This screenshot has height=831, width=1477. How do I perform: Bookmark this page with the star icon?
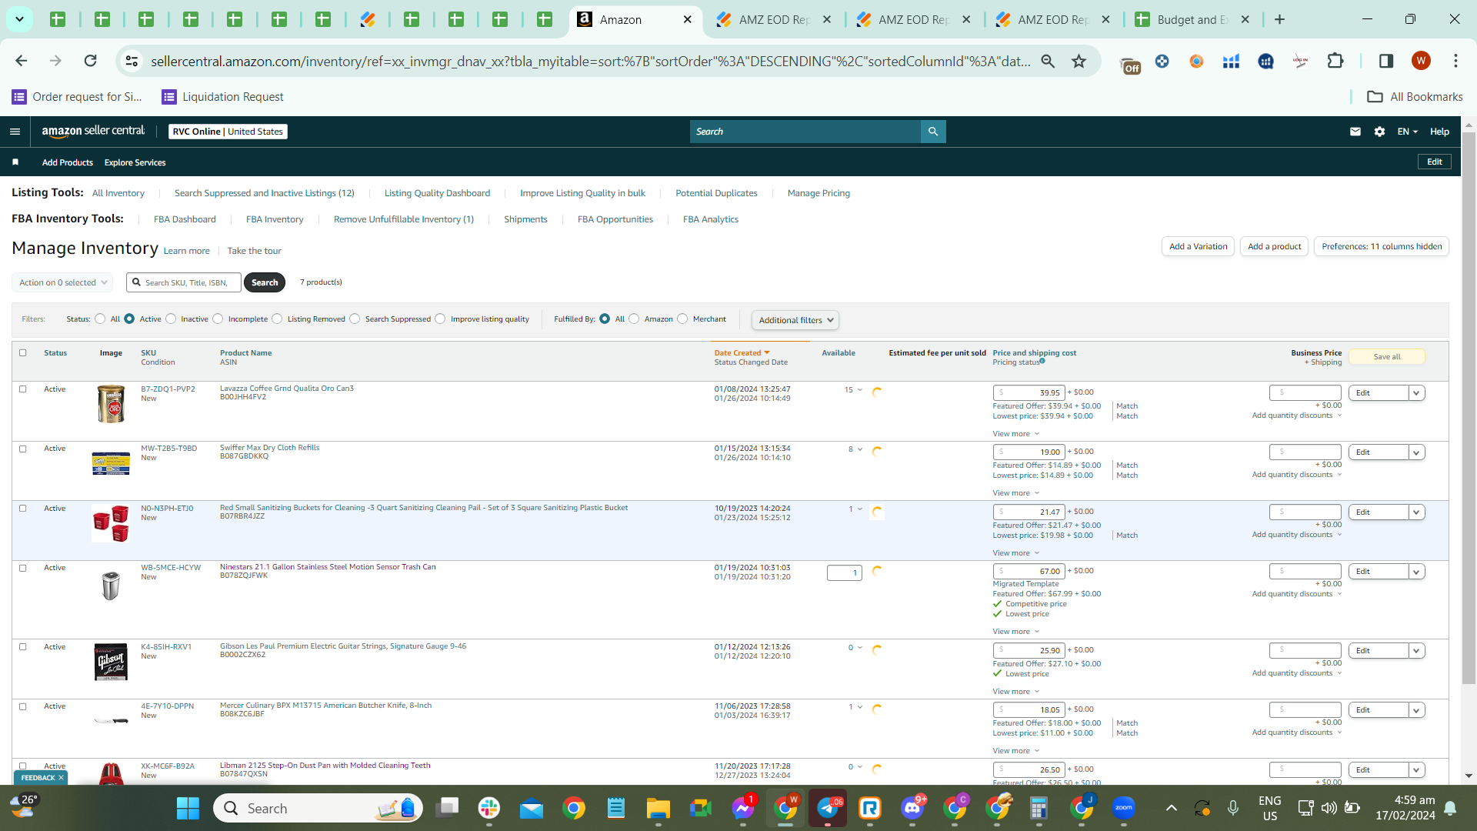[x=1079, y=61]
